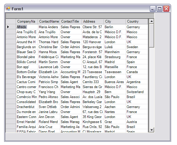
Task: Select the Bólido Comid cell
Action: (27, 62)
